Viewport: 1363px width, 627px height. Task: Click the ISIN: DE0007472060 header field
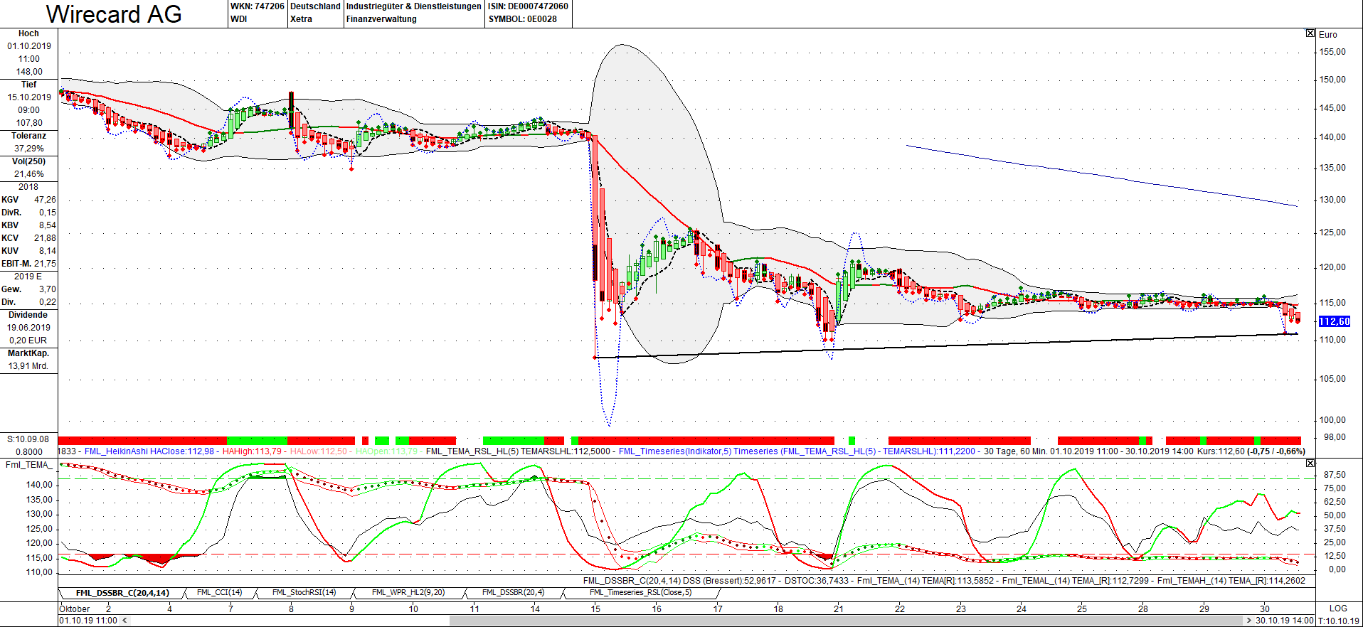(x=528, y=6)
